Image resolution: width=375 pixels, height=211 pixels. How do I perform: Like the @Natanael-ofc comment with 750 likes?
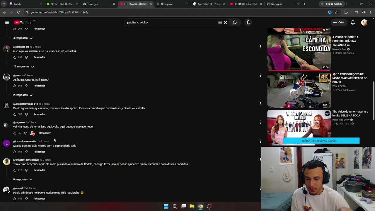click(15, 57)
